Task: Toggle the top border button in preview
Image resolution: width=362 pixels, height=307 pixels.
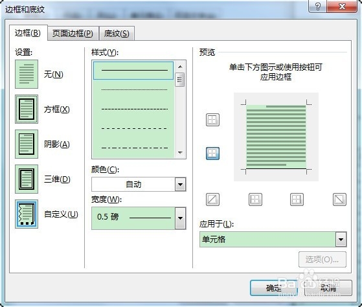Action: (x=212, y=120)
